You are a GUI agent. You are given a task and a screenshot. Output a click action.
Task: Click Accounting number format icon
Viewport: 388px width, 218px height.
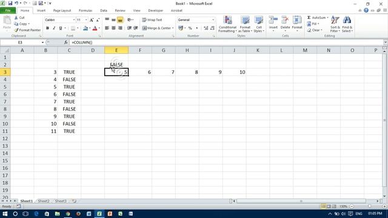pyautogui.click(x=181, y=28)
